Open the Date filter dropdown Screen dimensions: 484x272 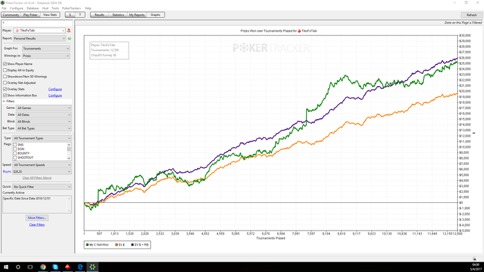(44, 115)
